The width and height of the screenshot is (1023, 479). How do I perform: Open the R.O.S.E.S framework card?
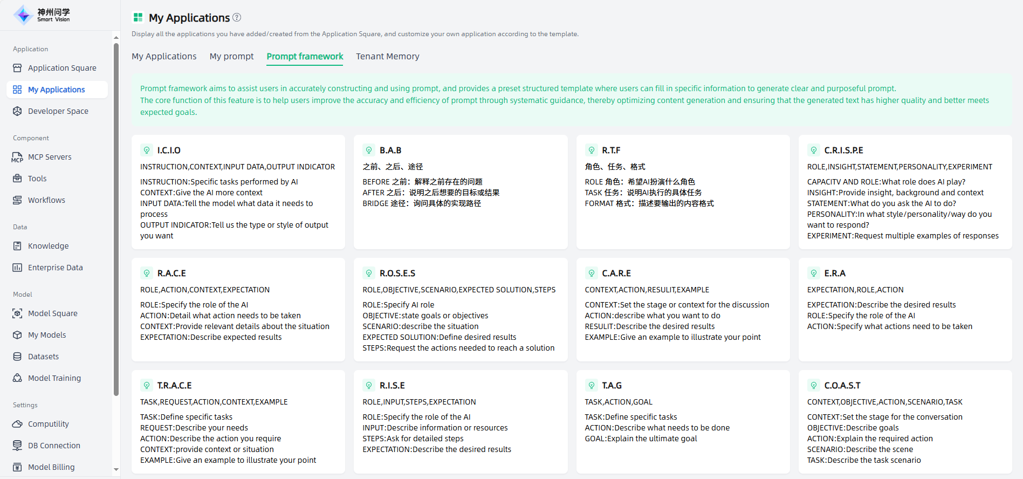460,309
